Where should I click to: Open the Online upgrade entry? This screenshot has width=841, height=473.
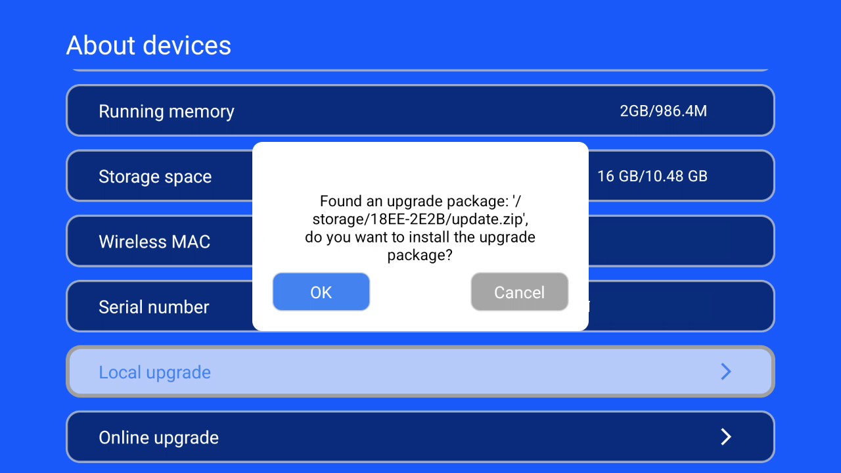(420, 437)
